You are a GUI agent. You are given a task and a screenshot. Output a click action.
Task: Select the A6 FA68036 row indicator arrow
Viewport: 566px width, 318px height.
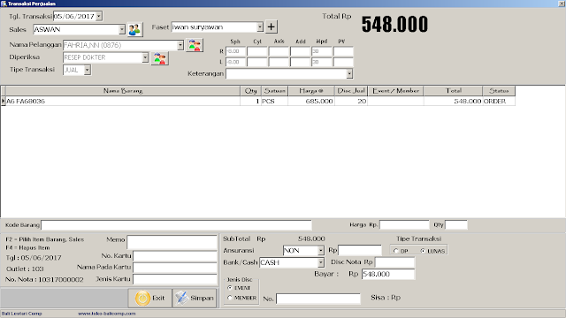[3, 102]
